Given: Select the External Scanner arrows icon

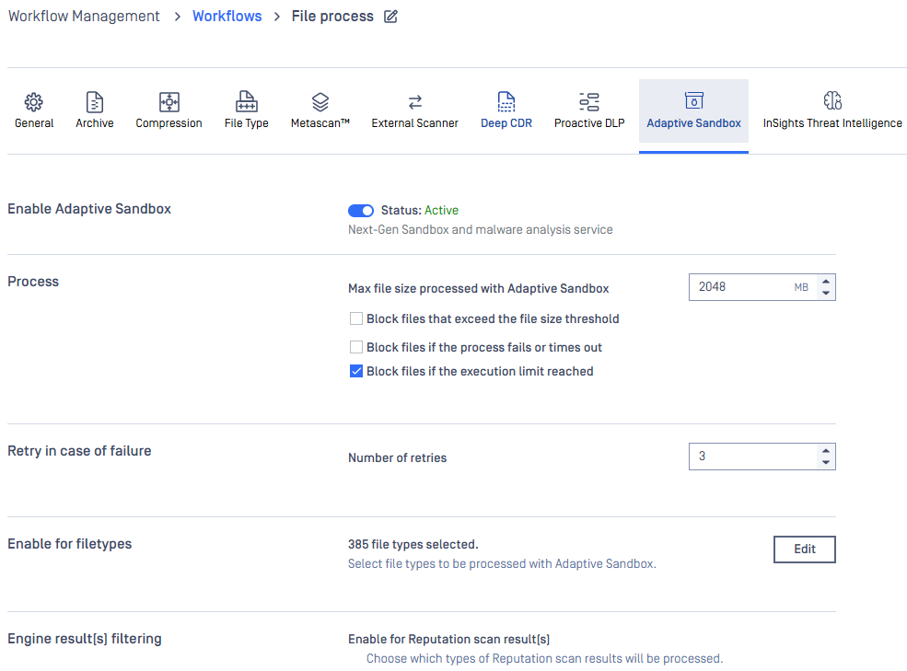Looking at the screenshot, I should (x=414, y=102).
